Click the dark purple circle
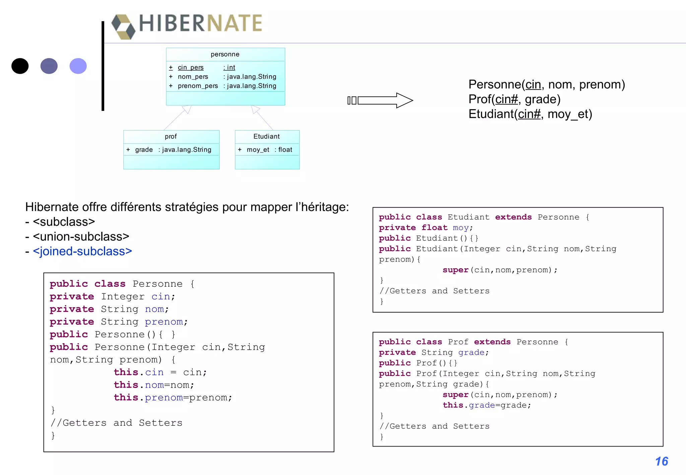Screen dimensions: 686x475 (49, 66)
